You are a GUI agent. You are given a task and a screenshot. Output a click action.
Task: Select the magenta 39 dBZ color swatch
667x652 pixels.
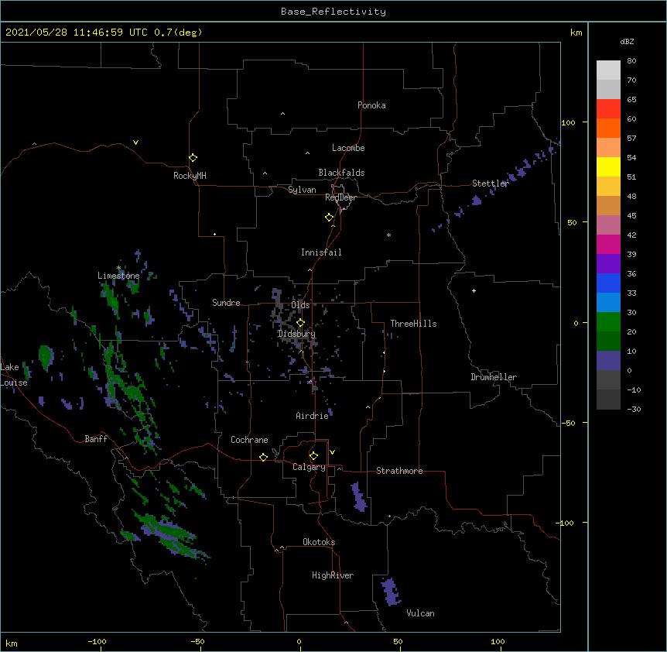(608, 244)
